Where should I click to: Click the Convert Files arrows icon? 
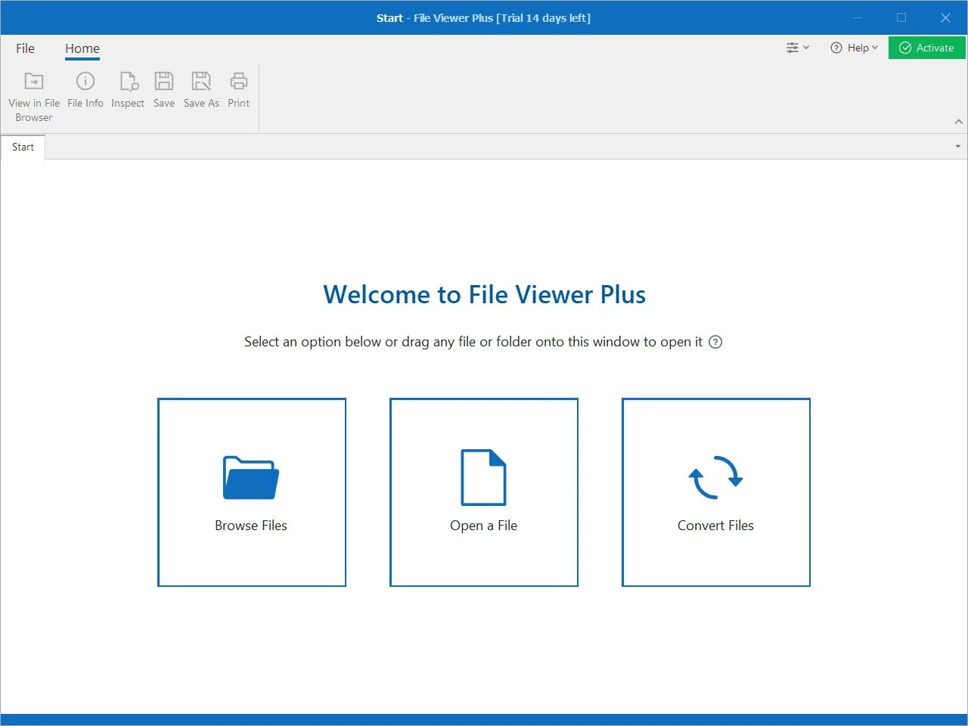(x=715, y=476)
